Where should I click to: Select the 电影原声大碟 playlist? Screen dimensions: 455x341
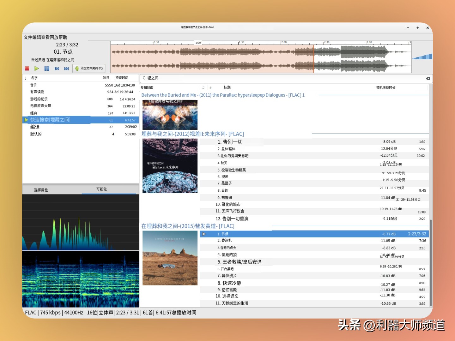click(41, 106)
